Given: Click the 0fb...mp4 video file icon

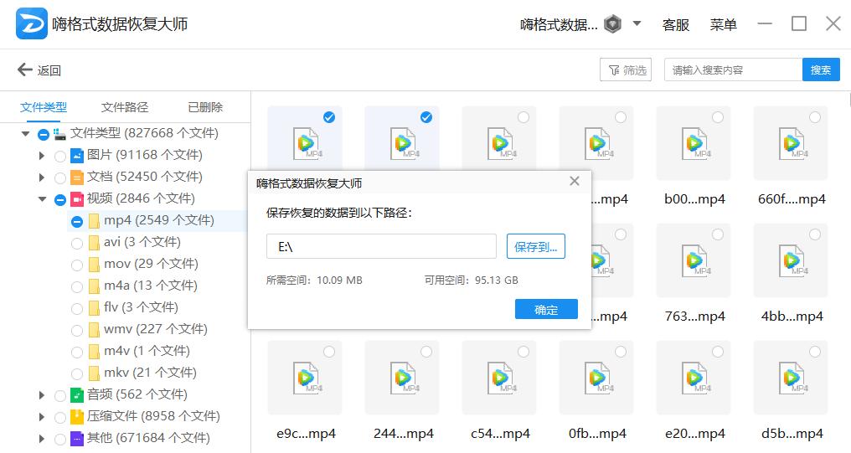Looking at the screenshot, I should click(x=597, y=378).
